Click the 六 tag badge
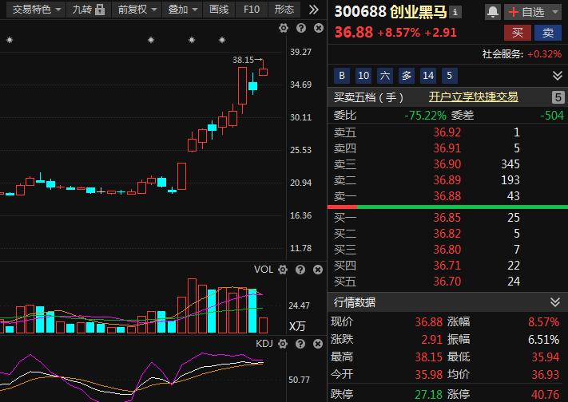The image size is (568, 402). 385,76
